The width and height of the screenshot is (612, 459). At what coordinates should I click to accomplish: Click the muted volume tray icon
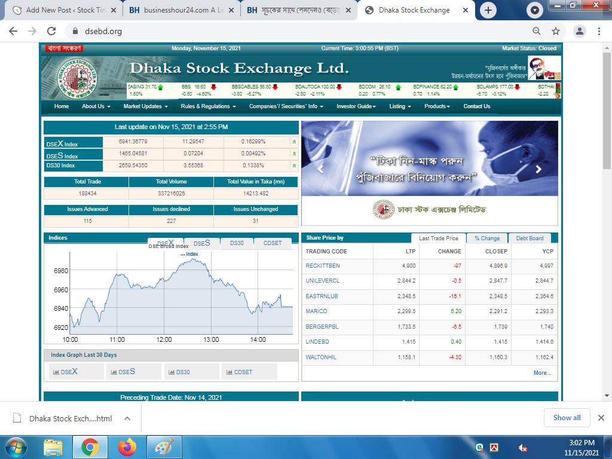coord(523,448)
